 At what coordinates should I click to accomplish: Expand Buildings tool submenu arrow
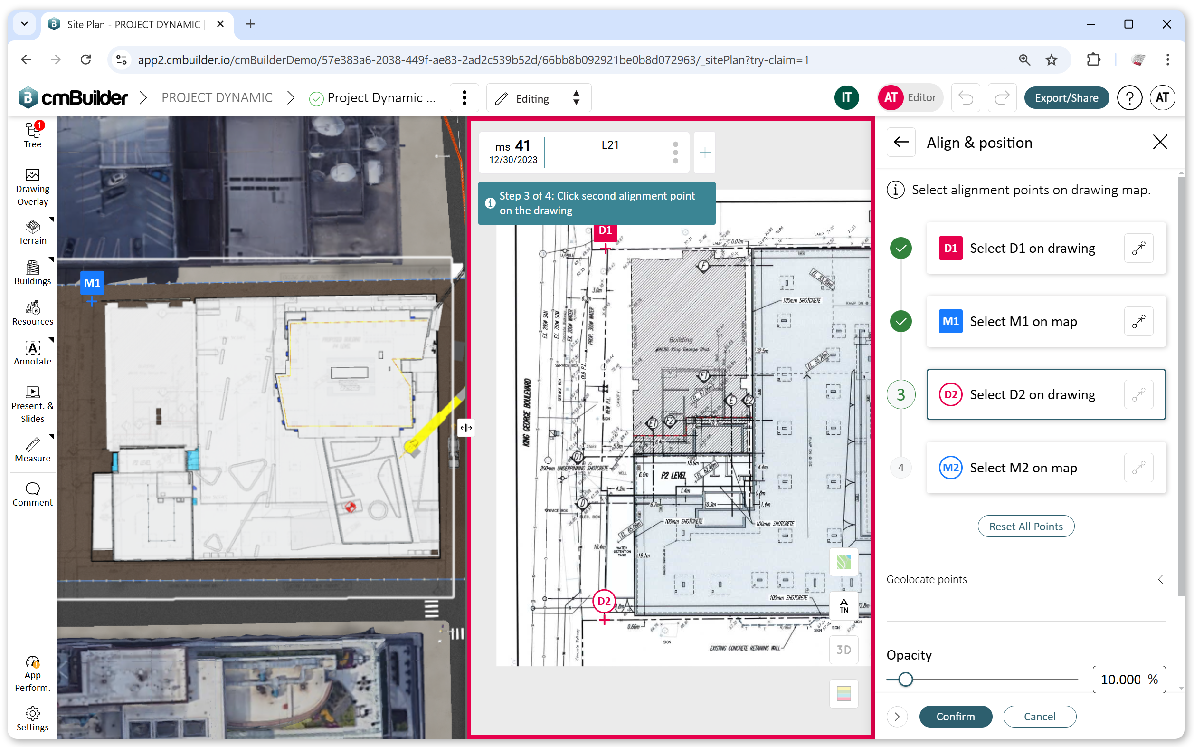[51, 259]
